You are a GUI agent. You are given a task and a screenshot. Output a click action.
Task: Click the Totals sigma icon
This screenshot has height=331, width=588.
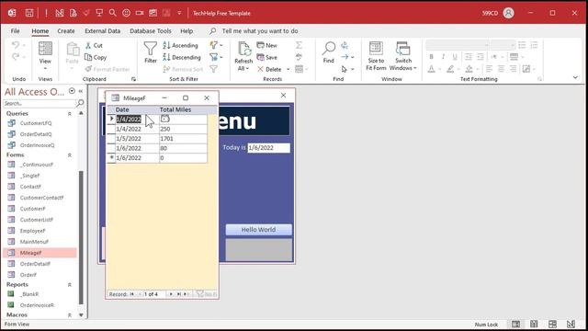coord(299,45)
